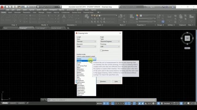This screenshot has height=110, width=197.
Task: Toggle Ortho mode in the status bar
Action: [x=113, y=103]
